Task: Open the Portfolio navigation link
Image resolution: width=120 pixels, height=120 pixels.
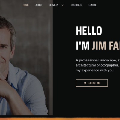Action: coord(76,5)
